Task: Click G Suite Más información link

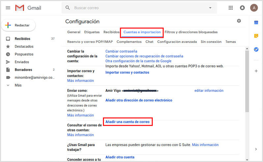Action: click(x=205, y=145)
